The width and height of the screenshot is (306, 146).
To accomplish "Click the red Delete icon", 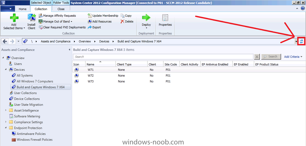I will [x=122, y=21].
